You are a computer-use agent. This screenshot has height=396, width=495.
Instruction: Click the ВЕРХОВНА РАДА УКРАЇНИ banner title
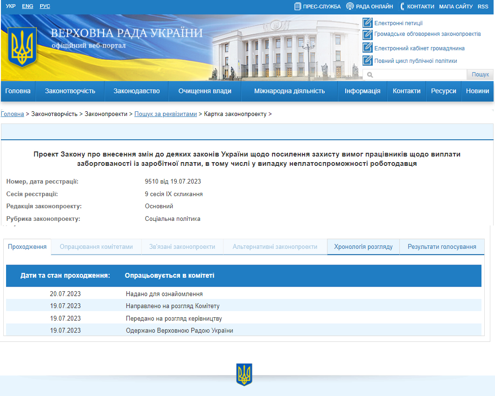(x=126, y=33)
